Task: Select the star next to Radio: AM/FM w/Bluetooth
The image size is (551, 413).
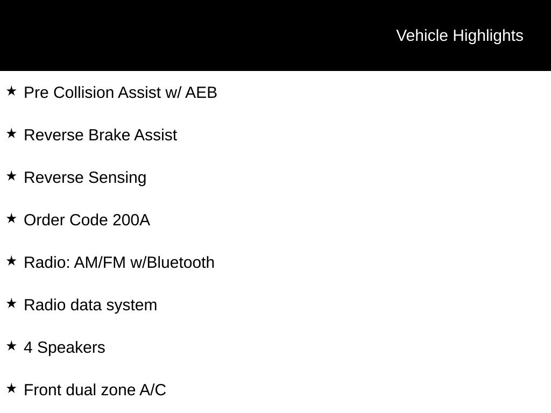Action: [x=11, y=261]
